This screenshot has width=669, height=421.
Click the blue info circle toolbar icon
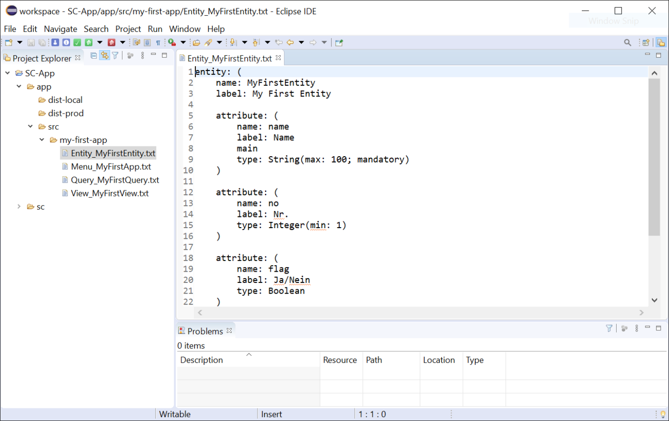[66, 43]
